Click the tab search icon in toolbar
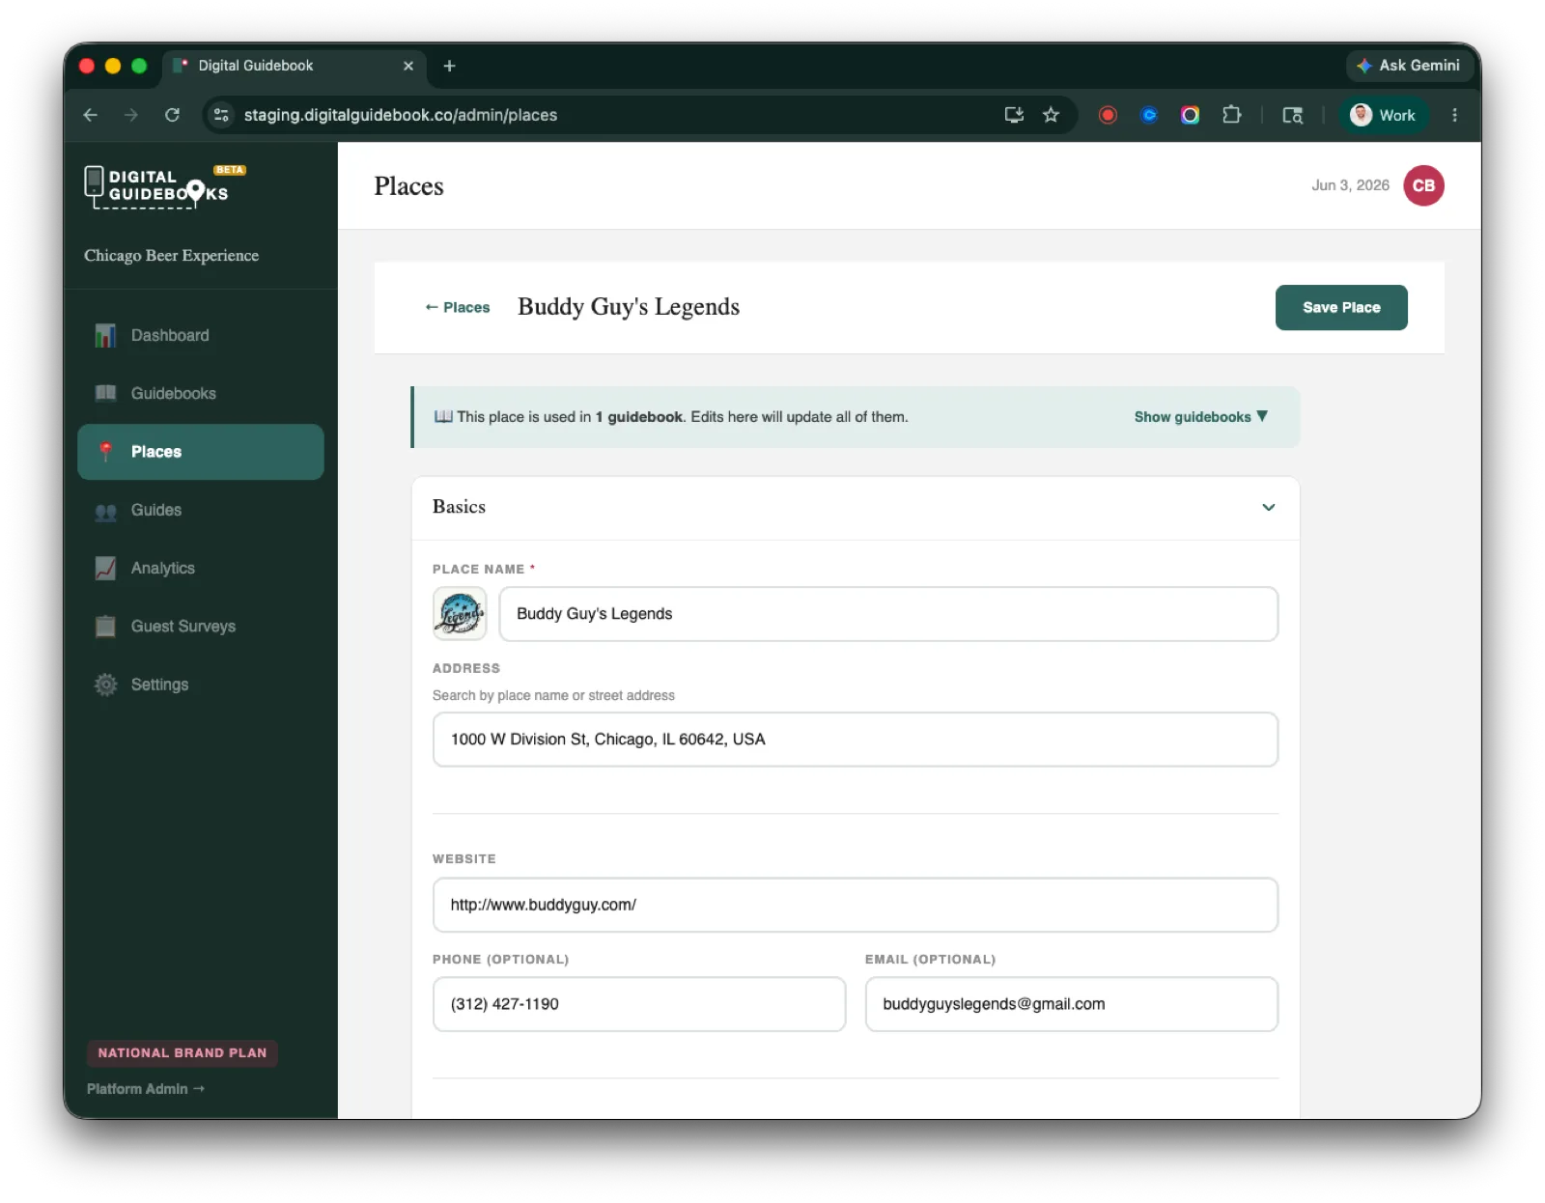Screen dimensions: 1545x1203 pyautogui.click(x=1292, y=115)
